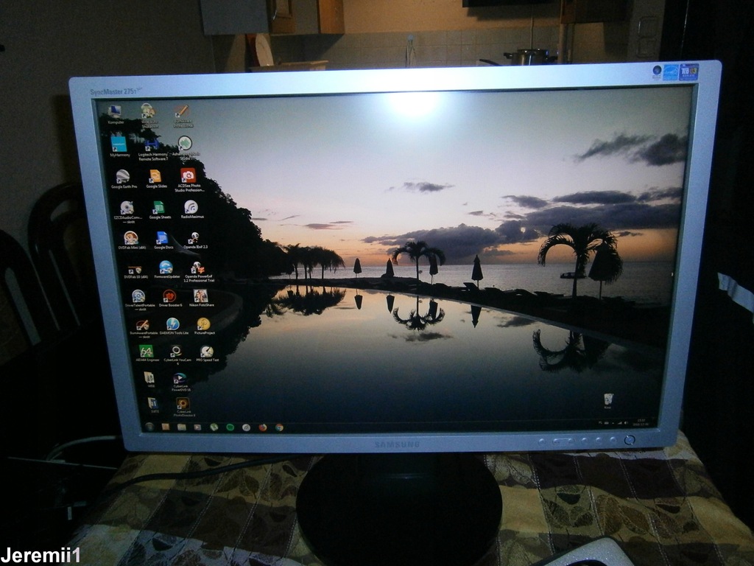Launch Driver Booster 6

[170, 296]
